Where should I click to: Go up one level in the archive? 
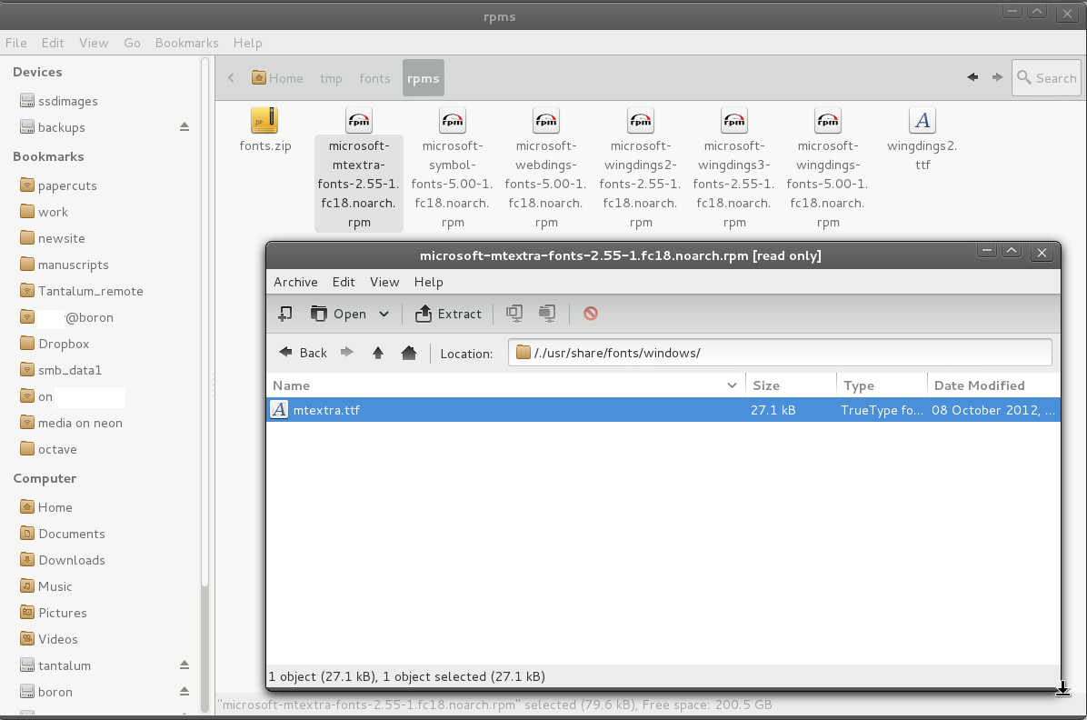(378, 353)
